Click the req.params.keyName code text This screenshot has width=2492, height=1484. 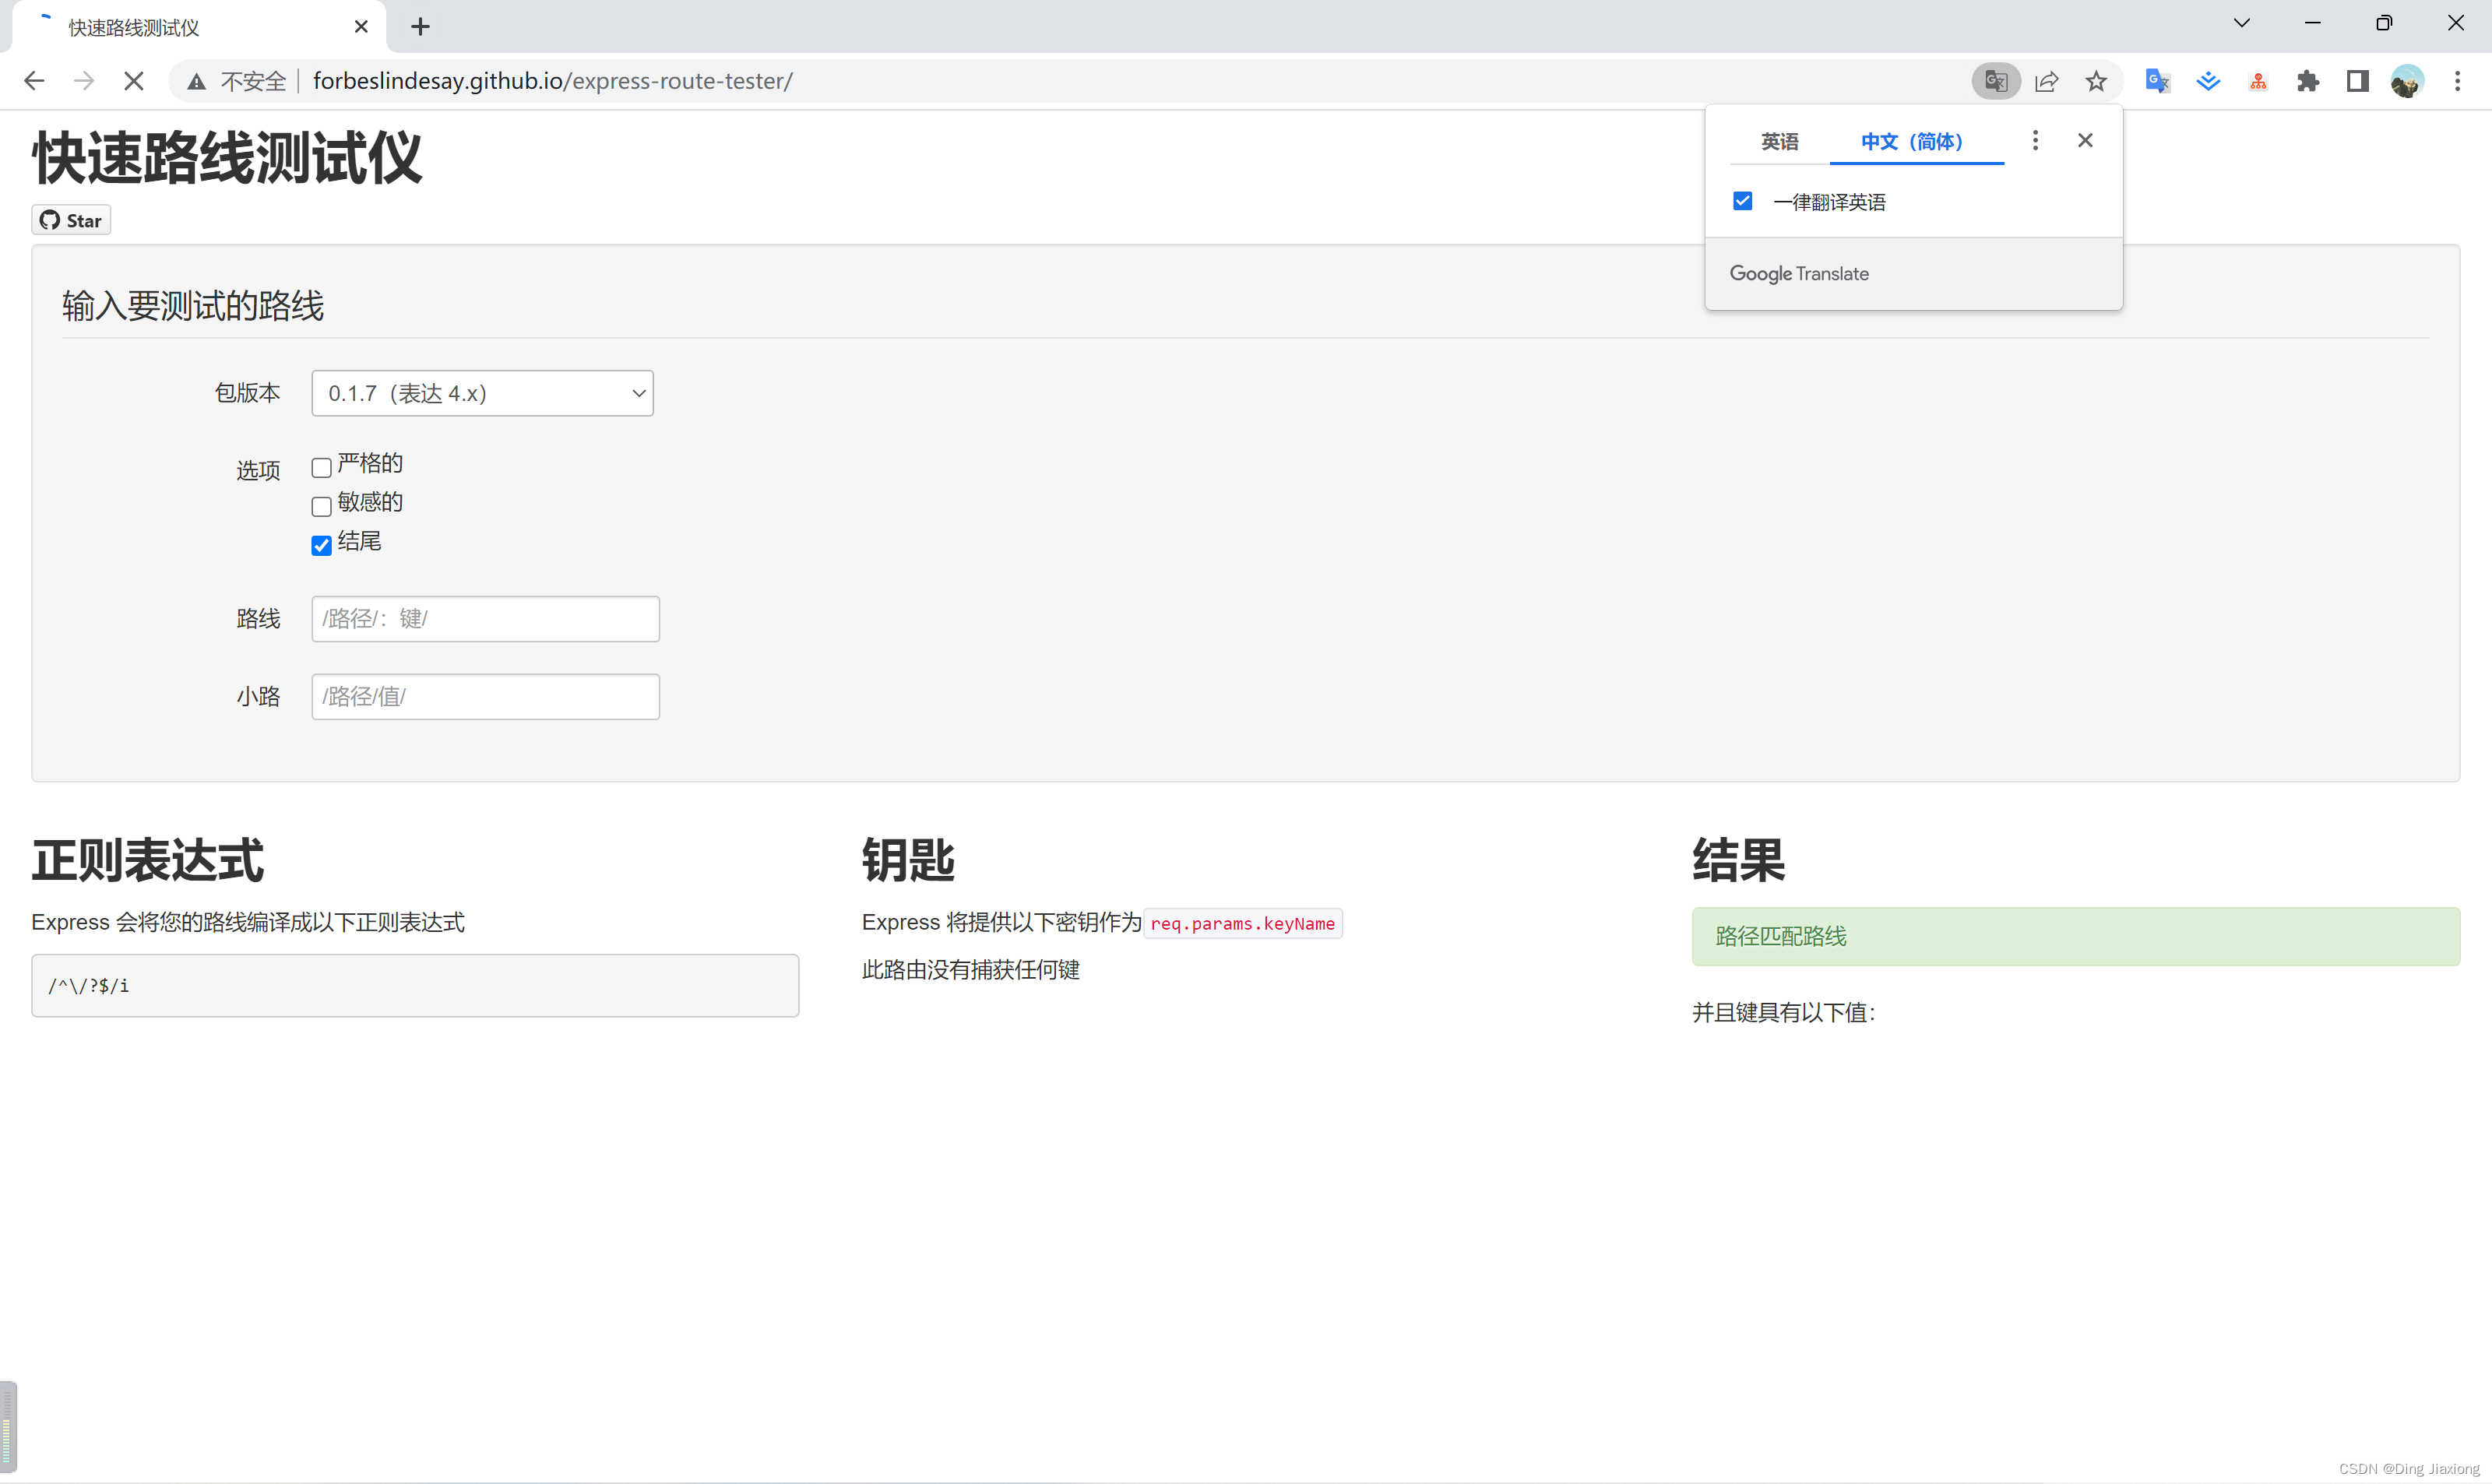(x=1242, y=923)
